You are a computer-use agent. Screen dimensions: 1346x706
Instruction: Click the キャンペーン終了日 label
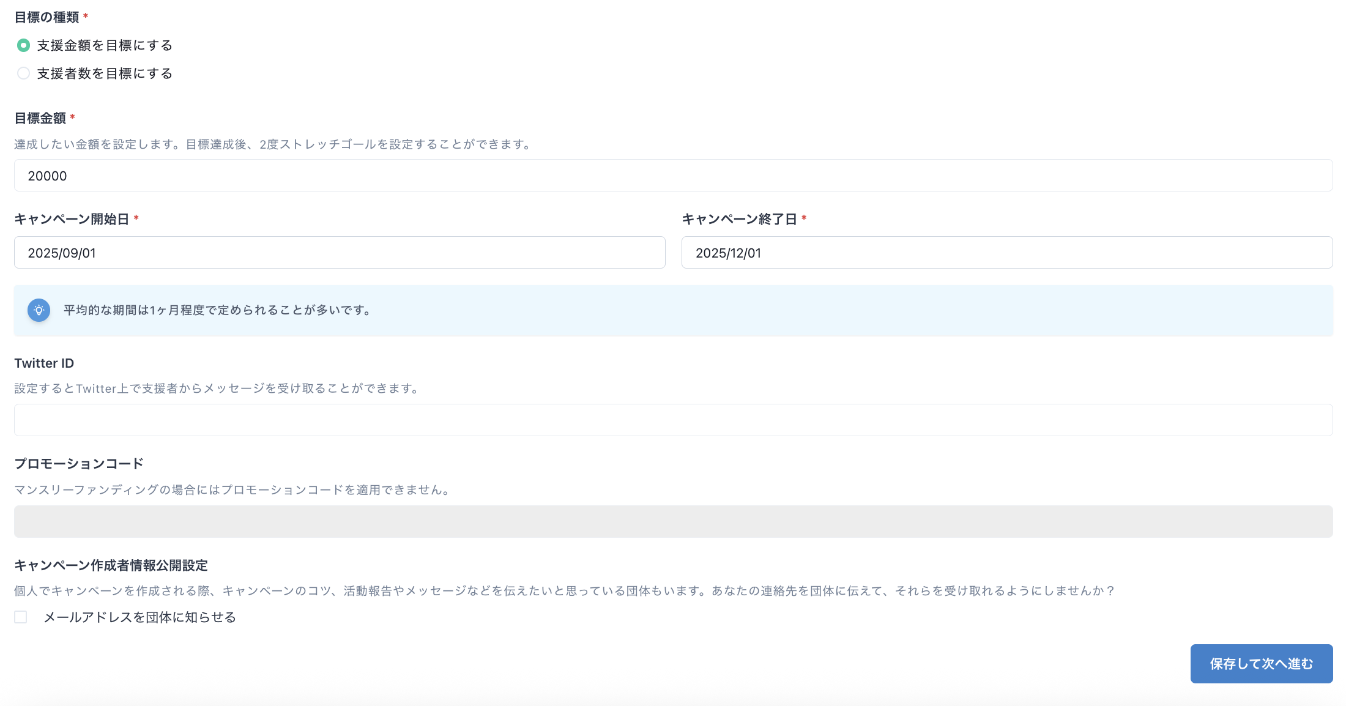point(739,219)
